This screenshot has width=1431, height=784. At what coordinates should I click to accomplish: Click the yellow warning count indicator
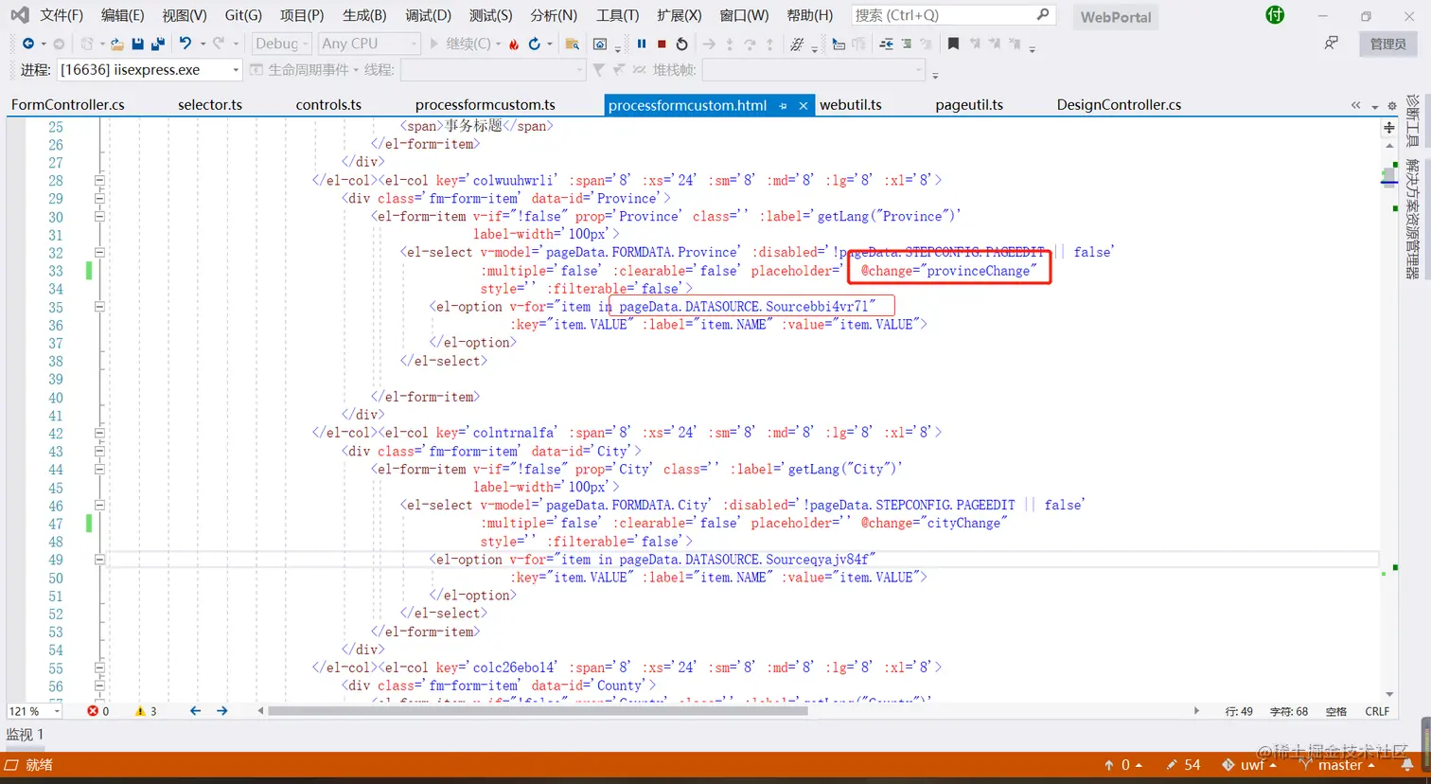pos(146,711)
